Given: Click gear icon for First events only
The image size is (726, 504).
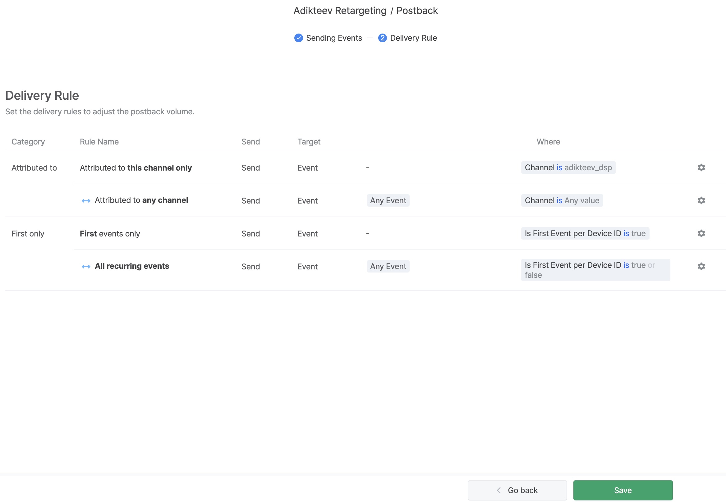Looking at the screenshot, I should (x=701, y=233).
